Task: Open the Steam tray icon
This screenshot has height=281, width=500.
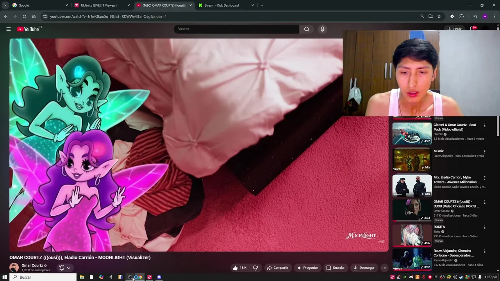Action: [461, 277]
